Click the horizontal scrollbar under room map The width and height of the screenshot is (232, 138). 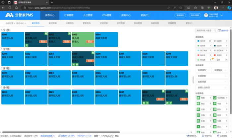click(x=61, y=132)
